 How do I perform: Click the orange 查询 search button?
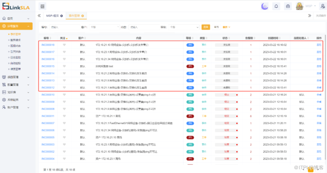tap(206, 27)
